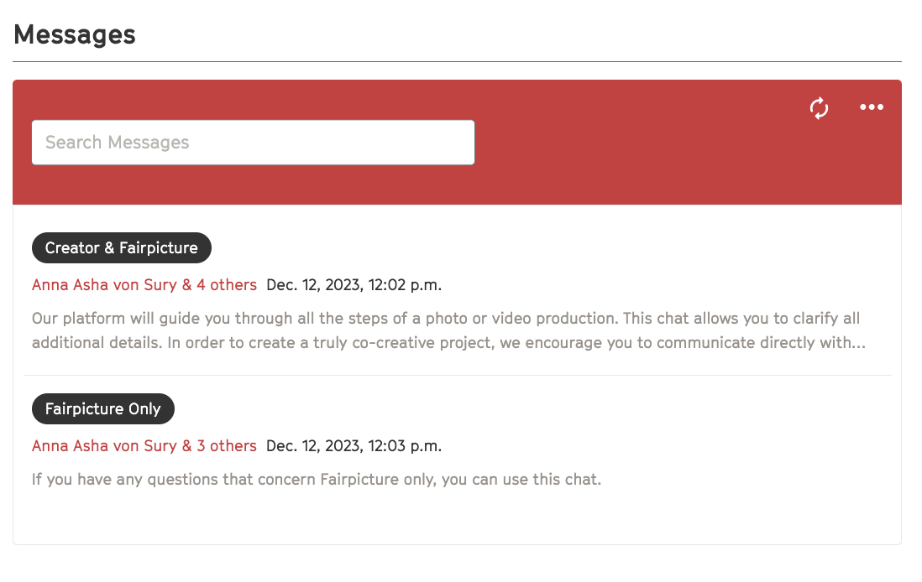Open the three-dot more options menu
The width and height of the screenshot is (922, 582).
point(871,107)
